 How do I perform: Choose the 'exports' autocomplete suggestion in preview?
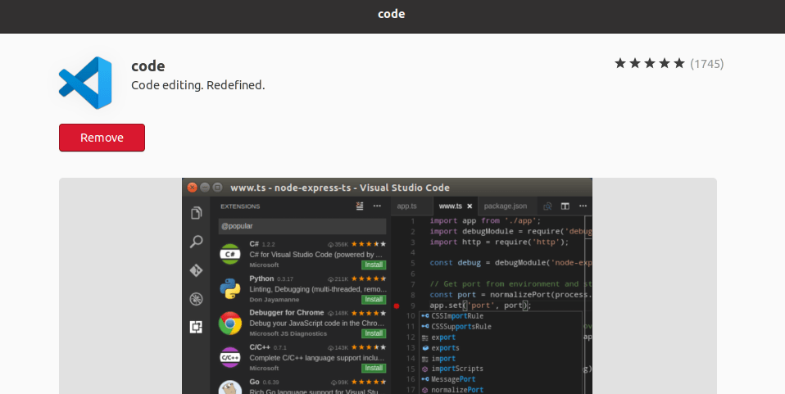[x=501, y=348]
